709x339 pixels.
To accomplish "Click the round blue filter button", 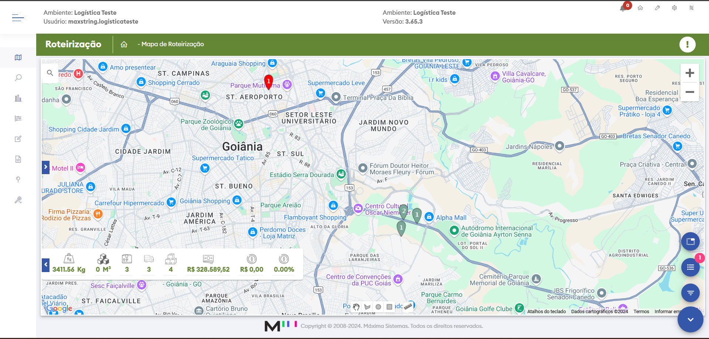I will click(690, 293).
